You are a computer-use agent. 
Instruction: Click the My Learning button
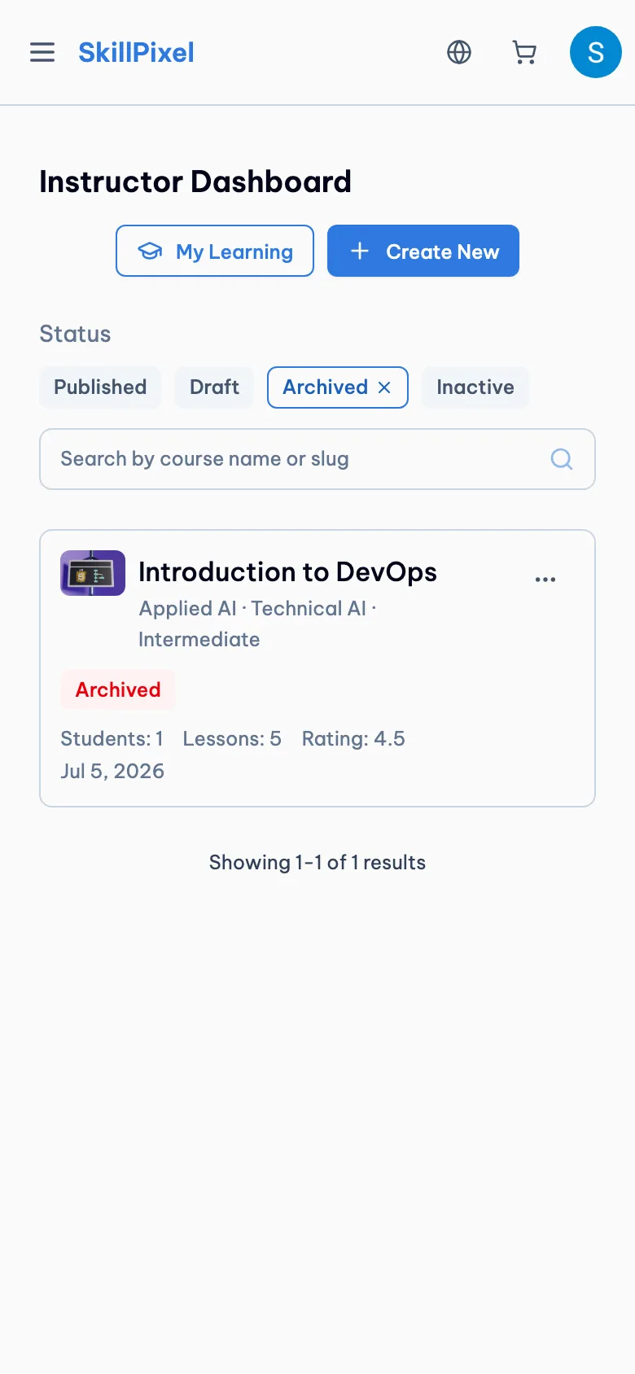pyautogui.click(x=215, y=251)
